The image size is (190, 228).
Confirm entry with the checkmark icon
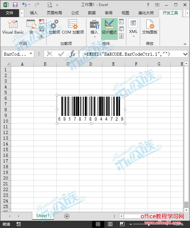[x=61, y=54]
